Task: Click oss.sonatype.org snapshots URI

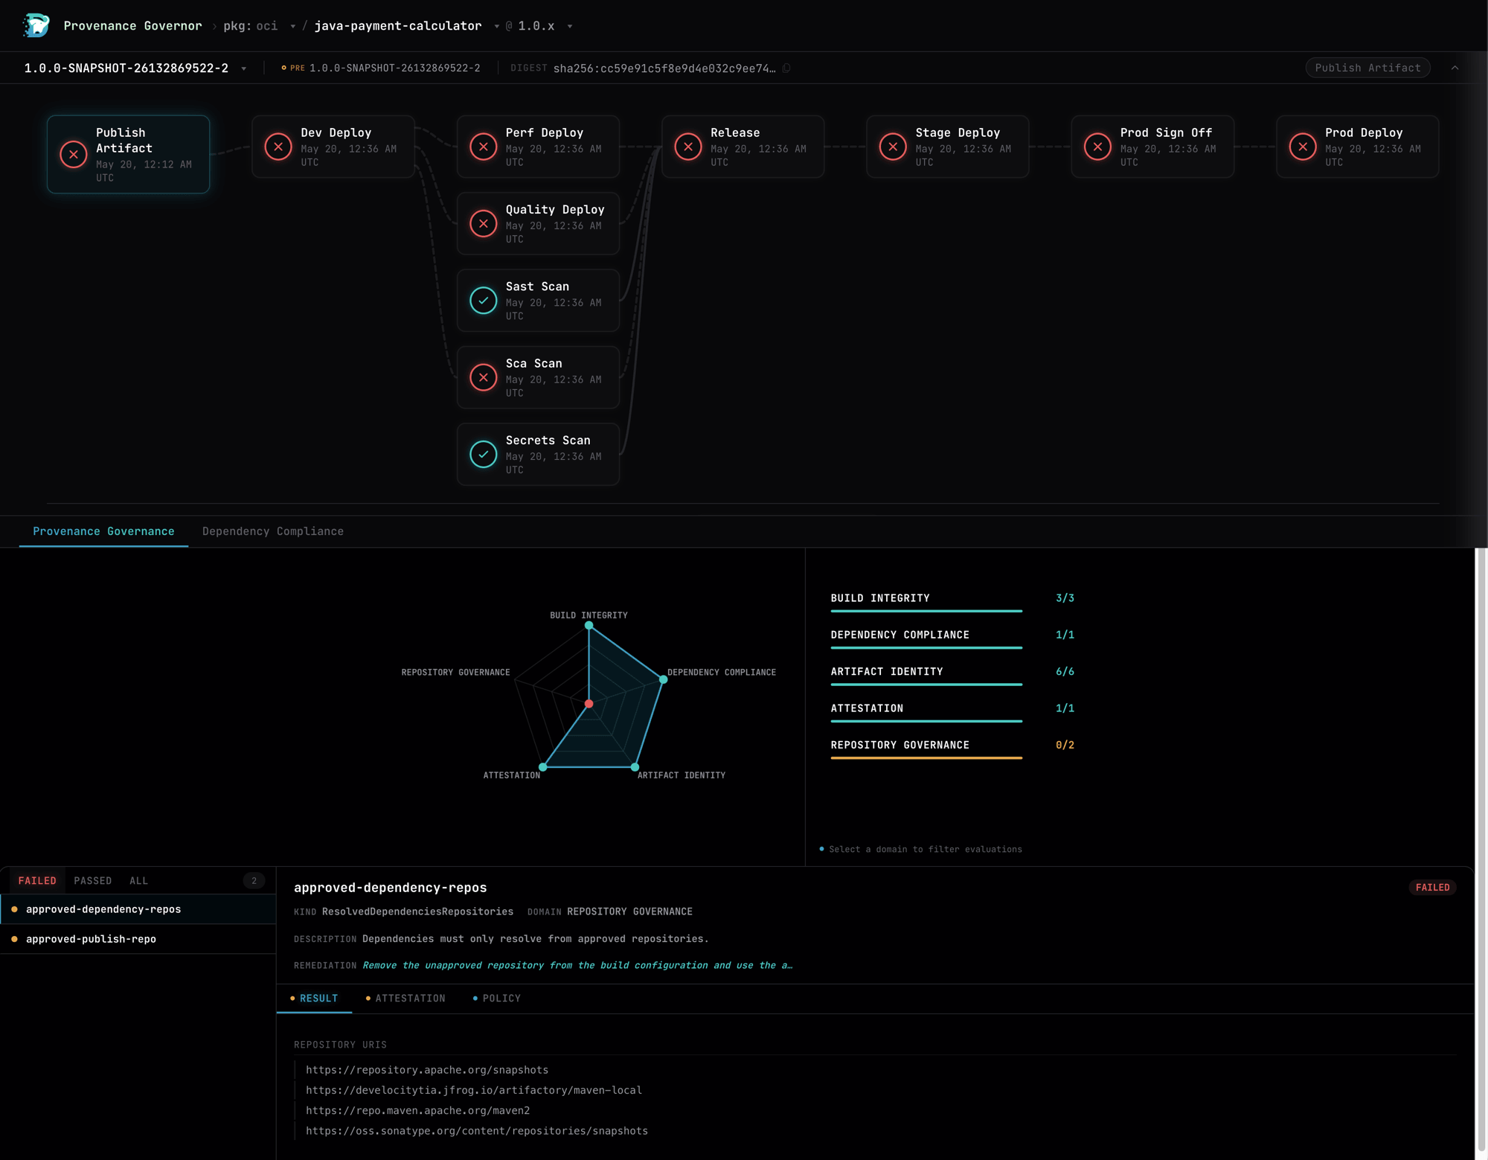Action: (477, 1131)
